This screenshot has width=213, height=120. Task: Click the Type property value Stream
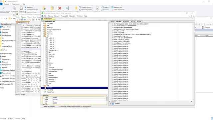pos(55,98)
